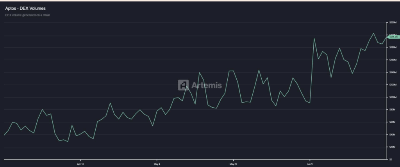Click the $80M y-axis label
This screenshot has height=167, width=400.
pyautogui.click(x=392, y=110)
